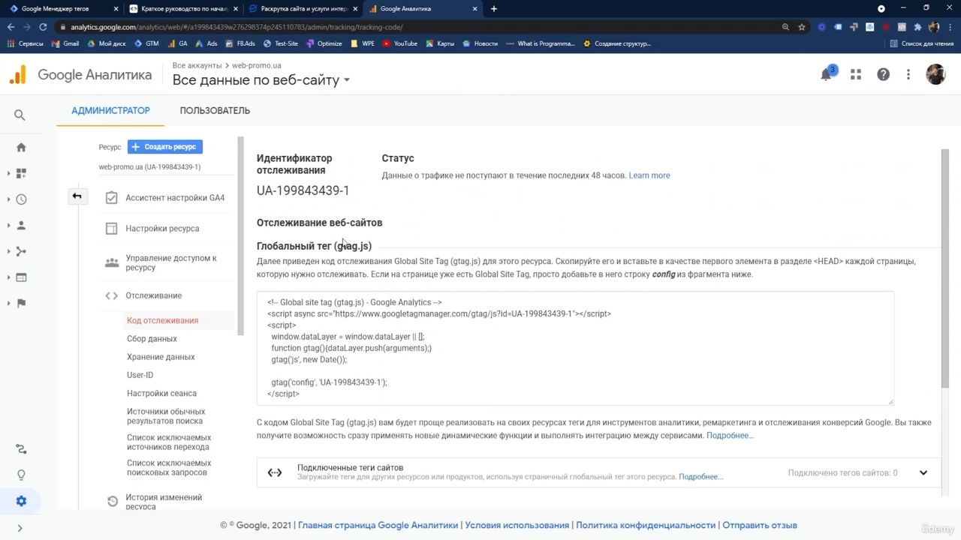This screenshot has width=961, height=540.
Task: Follow the 'Learn more' status link
Action: 649,175
